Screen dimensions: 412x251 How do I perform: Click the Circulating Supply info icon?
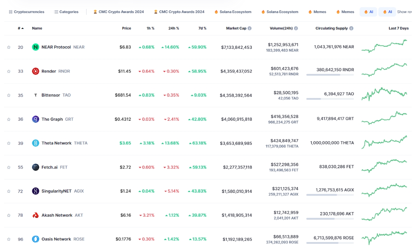(351, 29)
